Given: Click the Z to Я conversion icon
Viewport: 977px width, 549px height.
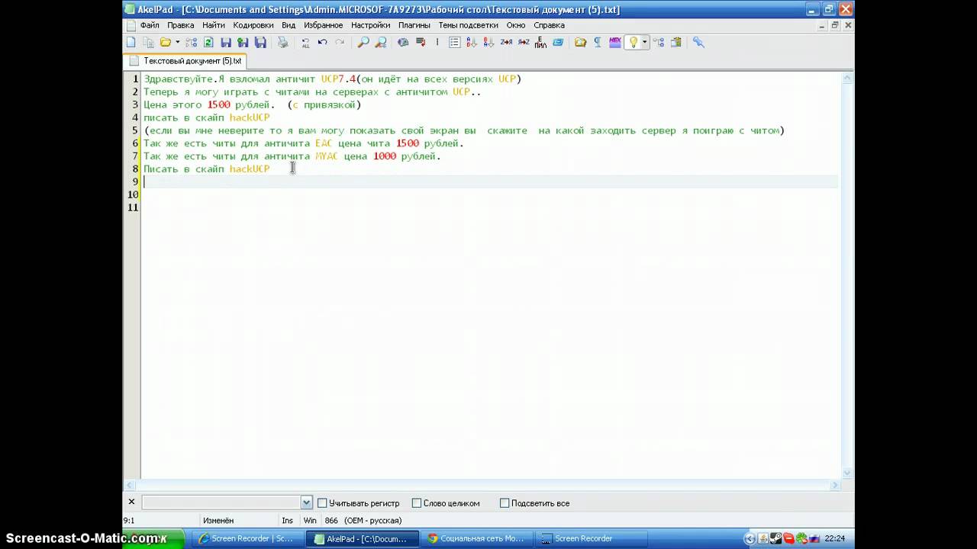Looking at the screenshot, I should [x=506, y=43].
